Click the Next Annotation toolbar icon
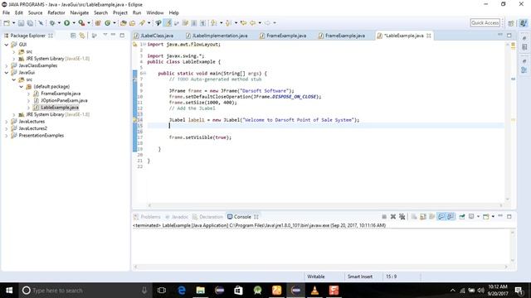 point(213,23)
